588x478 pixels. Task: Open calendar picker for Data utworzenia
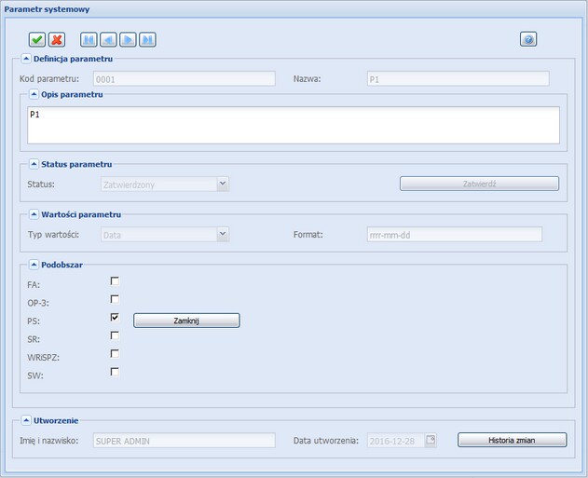pyautogui.click(x=430, y=441)
